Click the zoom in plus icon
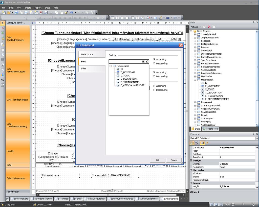Screen dimensions: 259x207 pyautogui.click(x=253, y=204)
